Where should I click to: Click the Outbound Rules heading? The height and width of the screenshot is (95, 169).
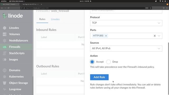pyautogui.click(x=48, y=66)
